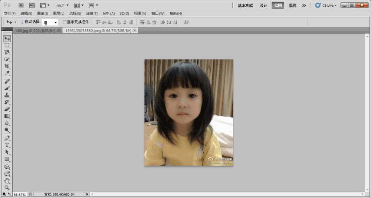This screenshot has height=198, width=371.
Task: Switch to the 460.jpg document tab
Action: 34,30
